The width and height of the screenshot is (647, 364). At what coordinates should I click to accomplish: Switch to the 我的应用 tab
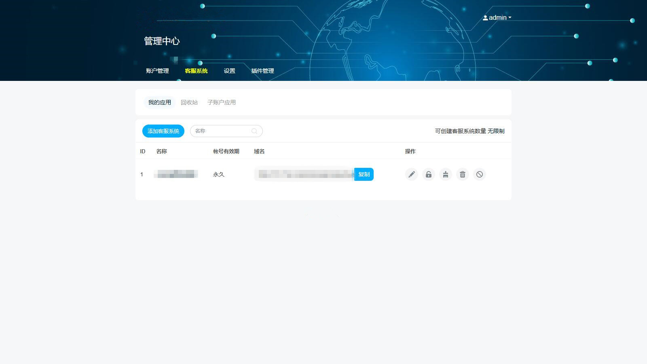point(159,102)
